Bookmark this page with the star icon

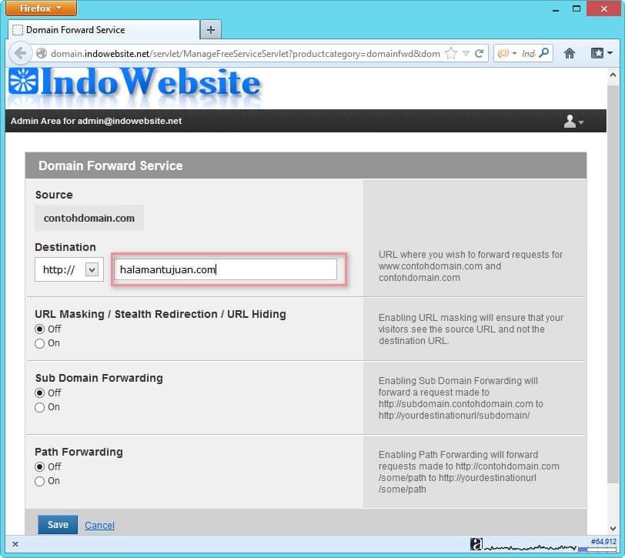point(451,54)
